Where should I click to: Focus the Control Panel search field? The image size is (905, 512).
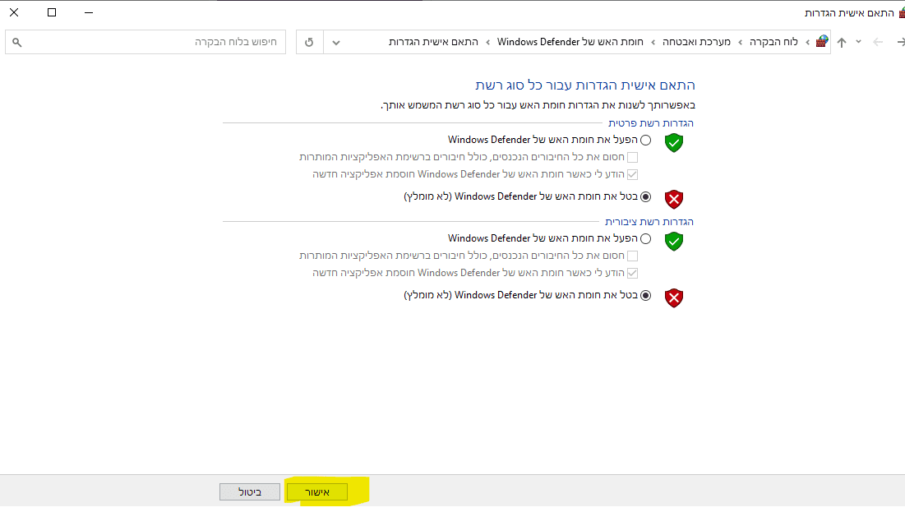[x=145, y=42]
